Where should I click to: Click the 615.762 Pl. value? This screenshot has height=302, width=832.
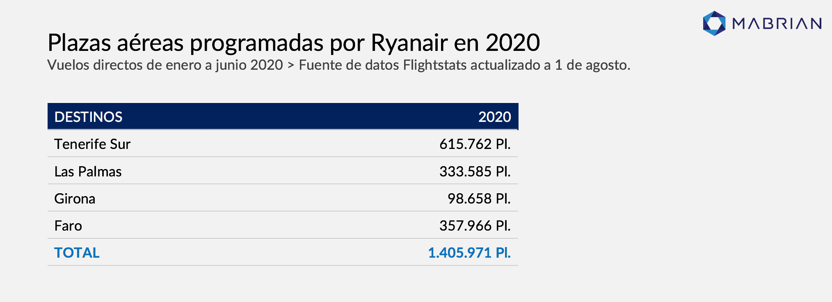click(x=475, y=144)
